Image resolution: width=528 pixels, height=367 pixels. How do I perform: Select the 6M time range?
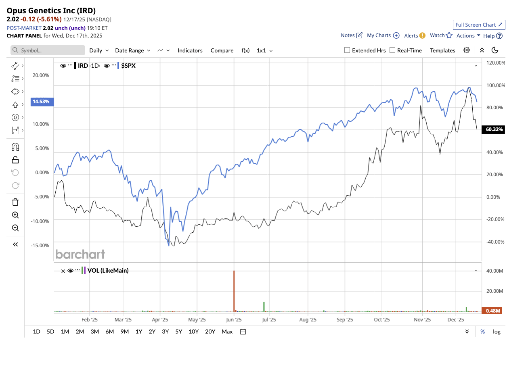click(x=109, y=332)
